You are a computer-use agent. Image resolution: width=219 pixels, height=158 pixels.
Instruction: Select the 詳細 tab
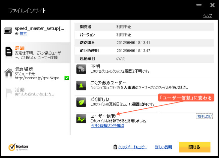tap(36, 53)
